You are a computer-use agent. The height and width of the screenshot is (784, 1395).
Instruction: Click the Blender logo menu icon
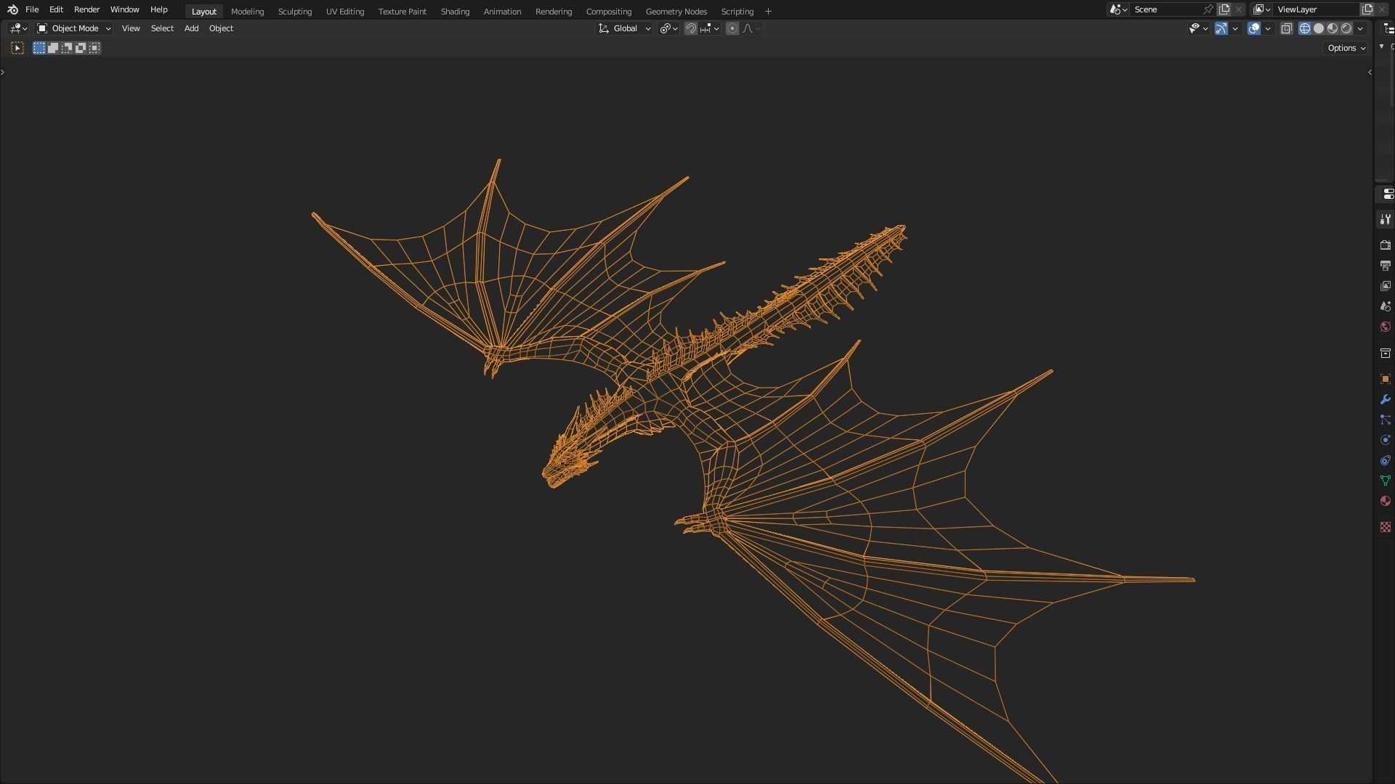12,9
